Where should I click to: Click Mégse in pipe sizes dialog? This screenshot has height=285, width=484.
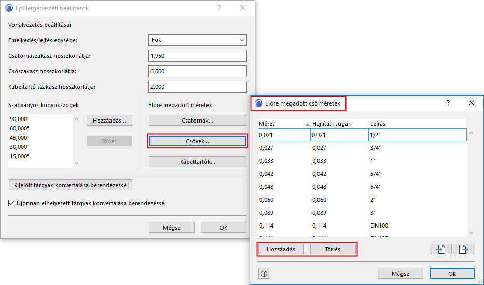[x=400, y=273]
